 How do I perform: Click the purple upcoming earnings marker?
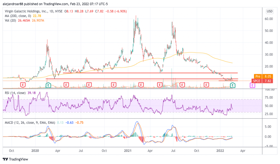point(252,85)
